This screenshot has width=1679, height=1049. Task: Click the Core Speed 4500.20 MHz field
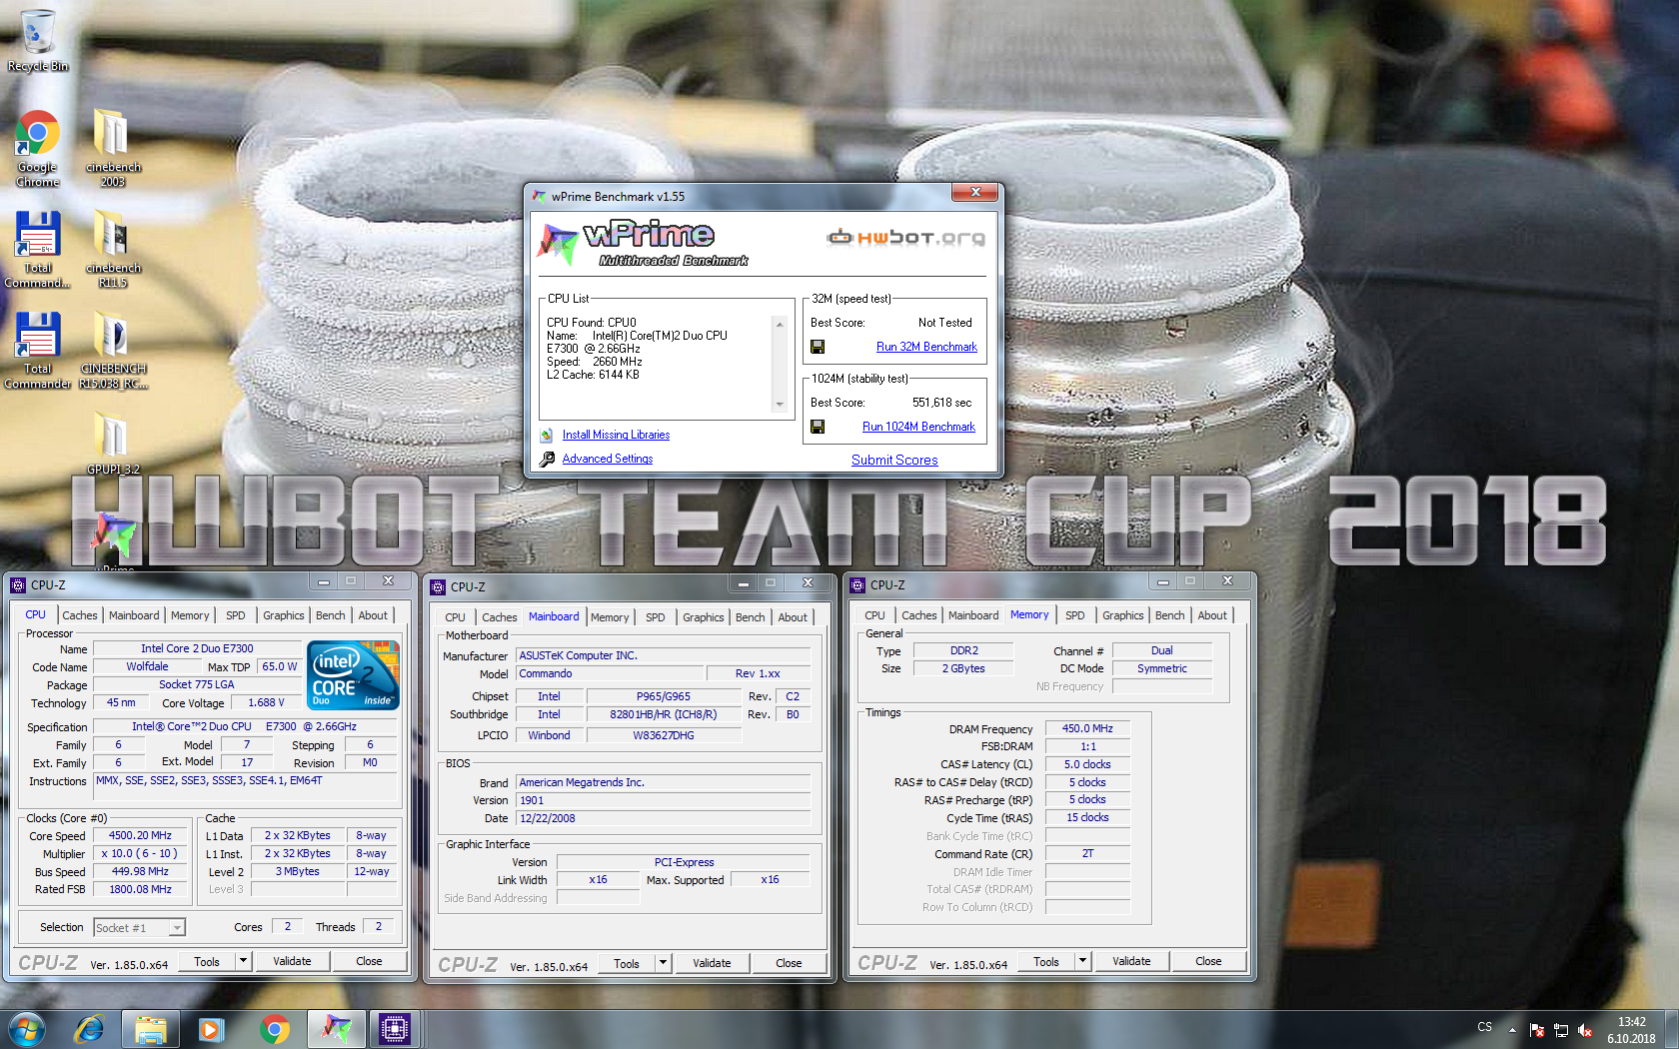point(140,835)
